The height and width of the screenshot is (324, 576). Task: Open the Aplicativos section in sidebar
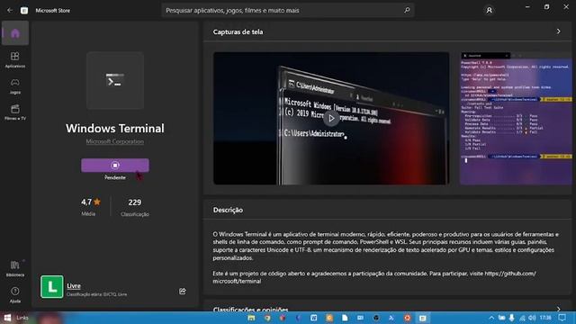pyautogui.click(x=15, y=59)
